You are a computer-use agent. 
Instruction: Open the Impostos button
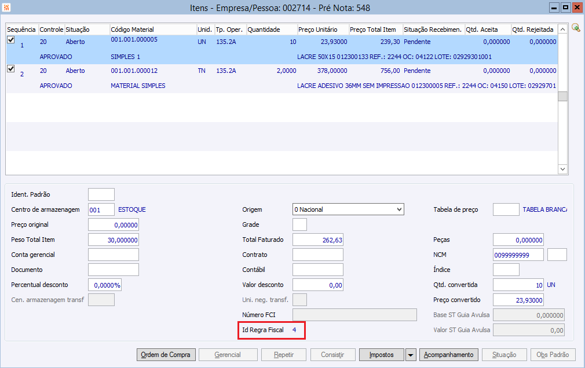tap(382, 355)
